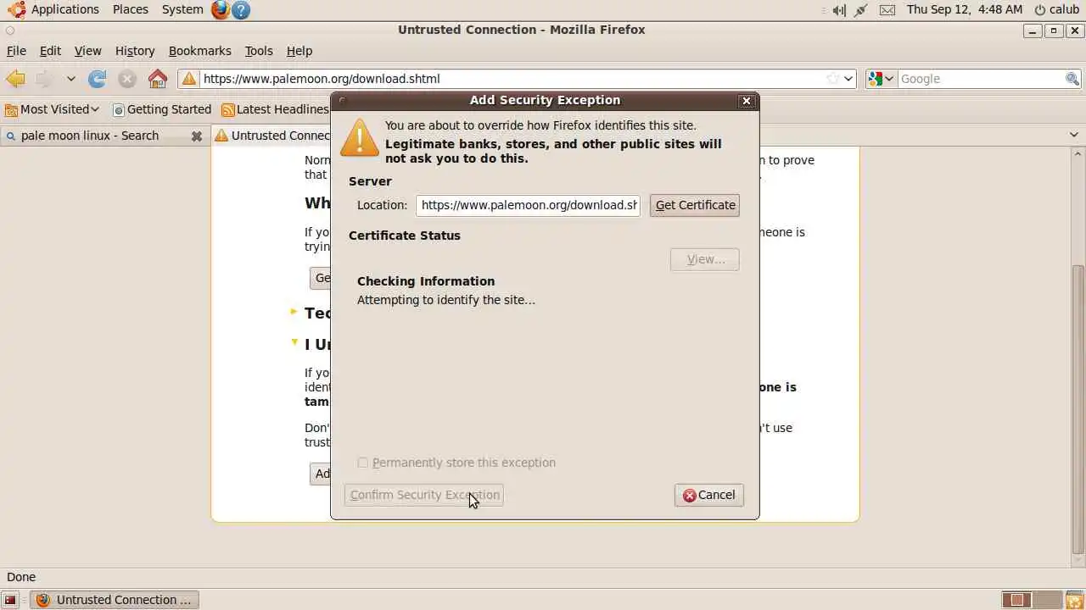
Task: Click the first workspace switcher box
Action: 1016,600
